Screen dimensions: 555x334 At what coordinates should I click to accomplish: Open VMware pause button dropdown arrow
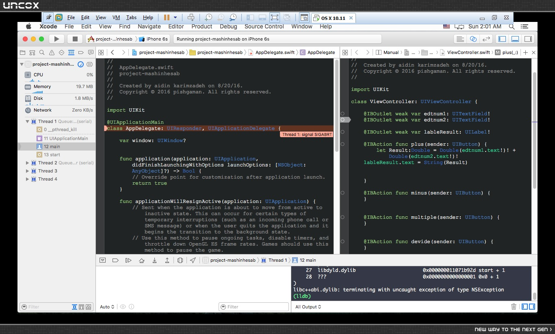pyautogui.click(x=176, y=17)
